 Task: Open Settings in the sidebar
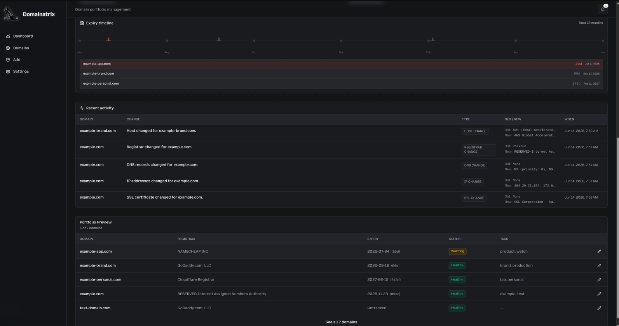[x=21, y=71]
